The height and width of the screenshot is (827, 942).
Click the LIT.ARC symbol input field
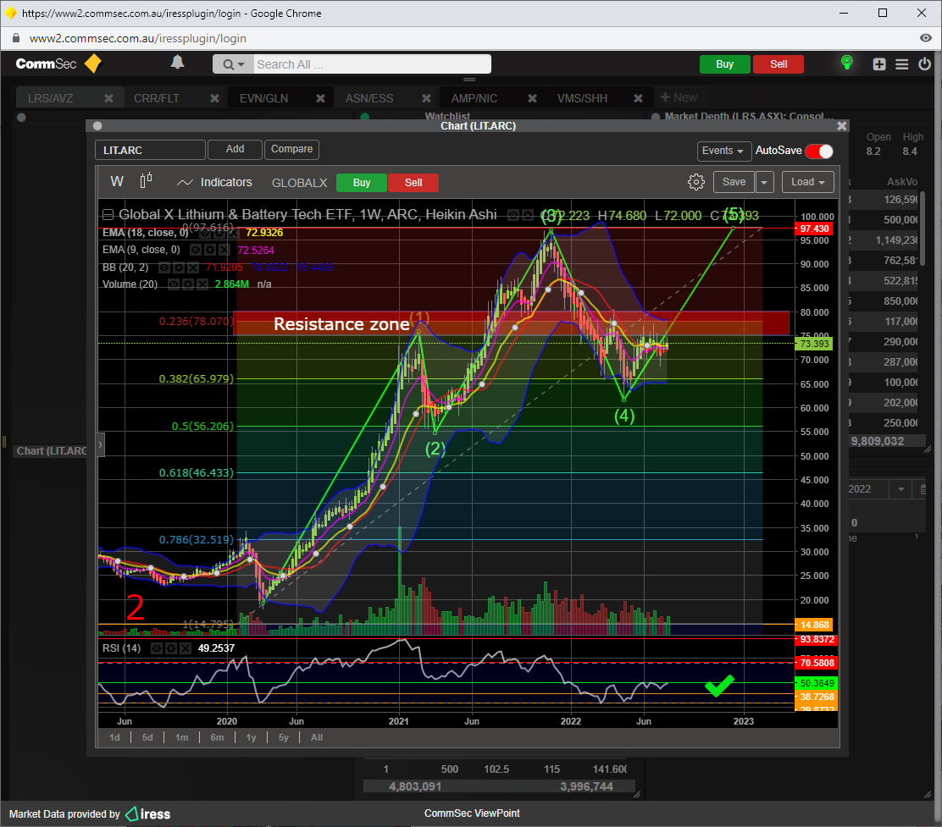point(150,150)
